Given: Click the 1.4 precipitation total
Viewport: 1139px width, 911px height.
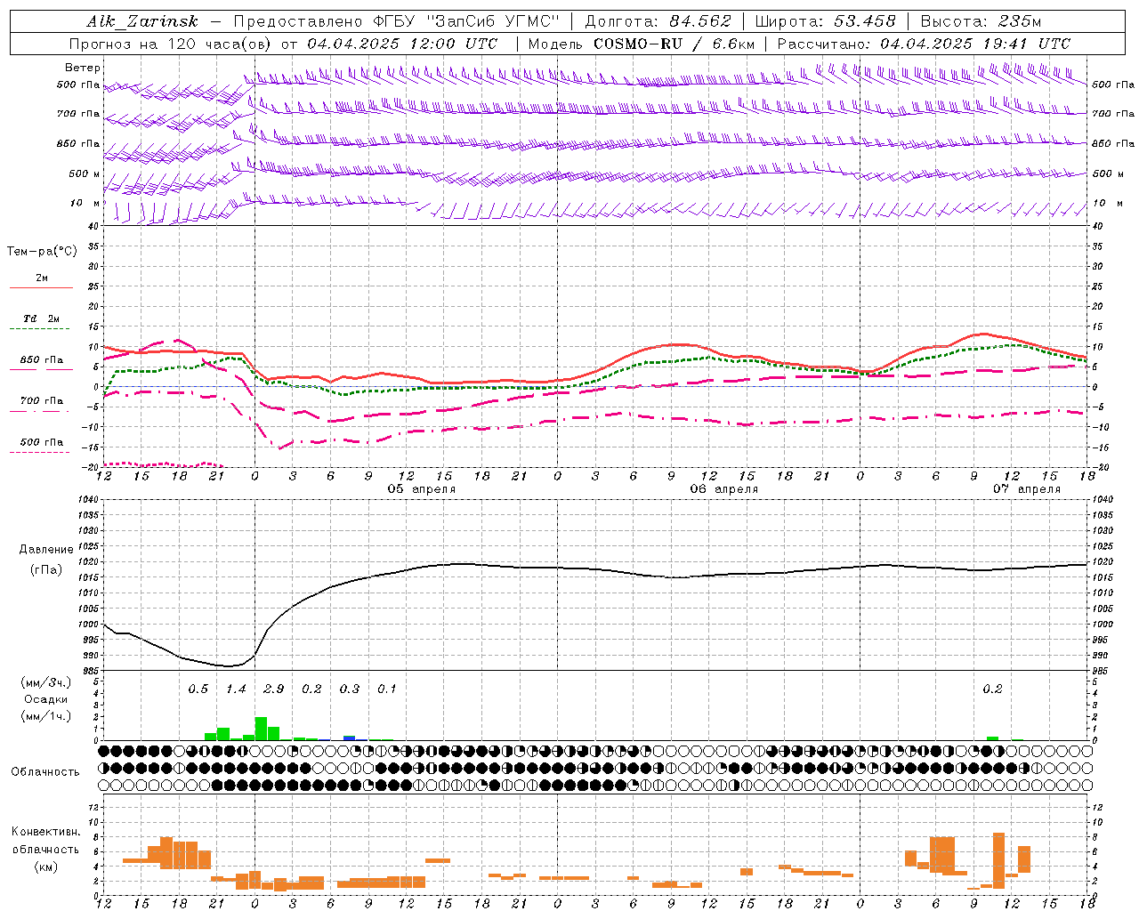Looking at the screenshot, I should 236,689.
